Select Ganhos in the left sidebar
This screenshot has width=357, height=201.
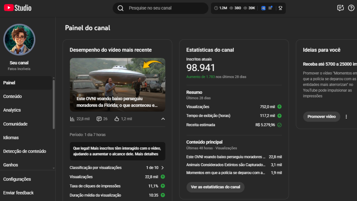[11, 165]
